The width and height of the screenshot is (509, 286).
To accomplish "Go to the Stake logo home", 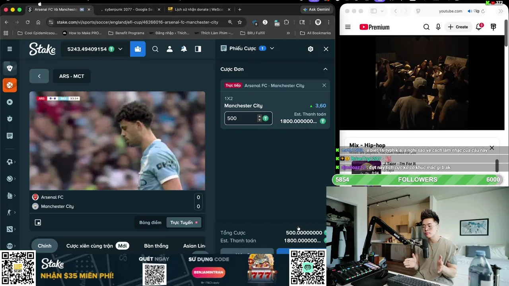I will point(42,49).
